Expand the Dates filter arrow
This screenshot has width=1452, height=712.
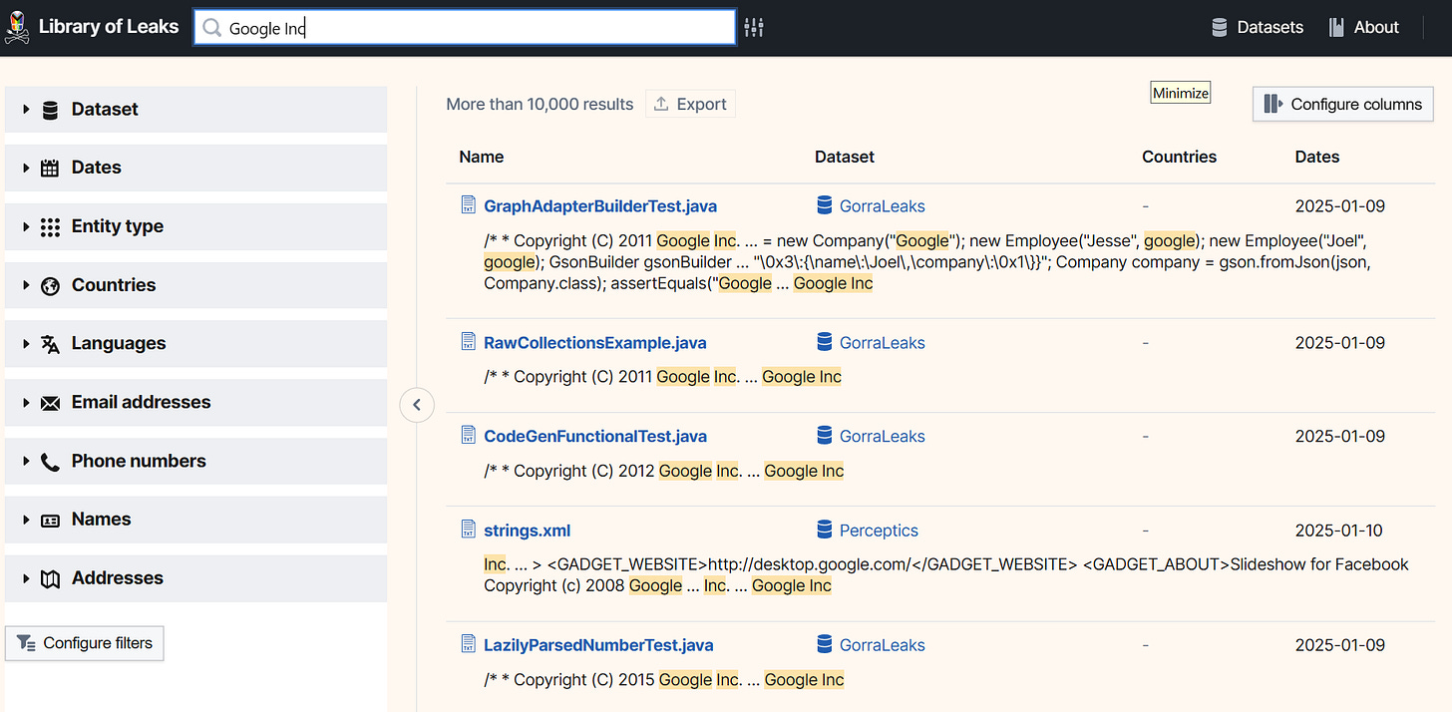click(x=26, y=169)
